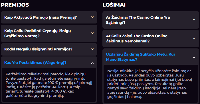Expand chevron for 'Ar Žaidimai The Casino Online Yra Sąžiningi?'
The image size is (200, 104).
tap(194, 20)
